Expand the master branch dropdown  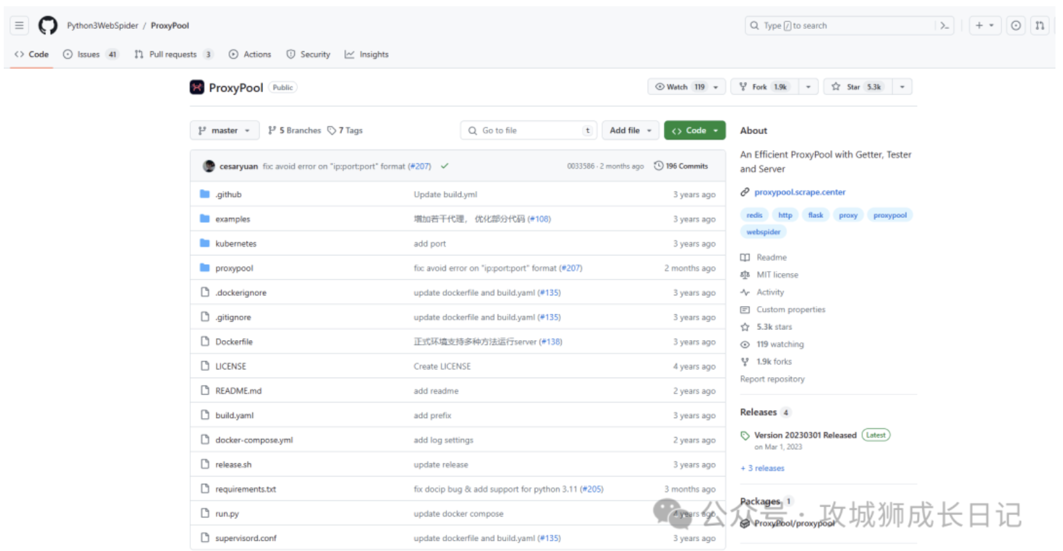pos(224,130)
